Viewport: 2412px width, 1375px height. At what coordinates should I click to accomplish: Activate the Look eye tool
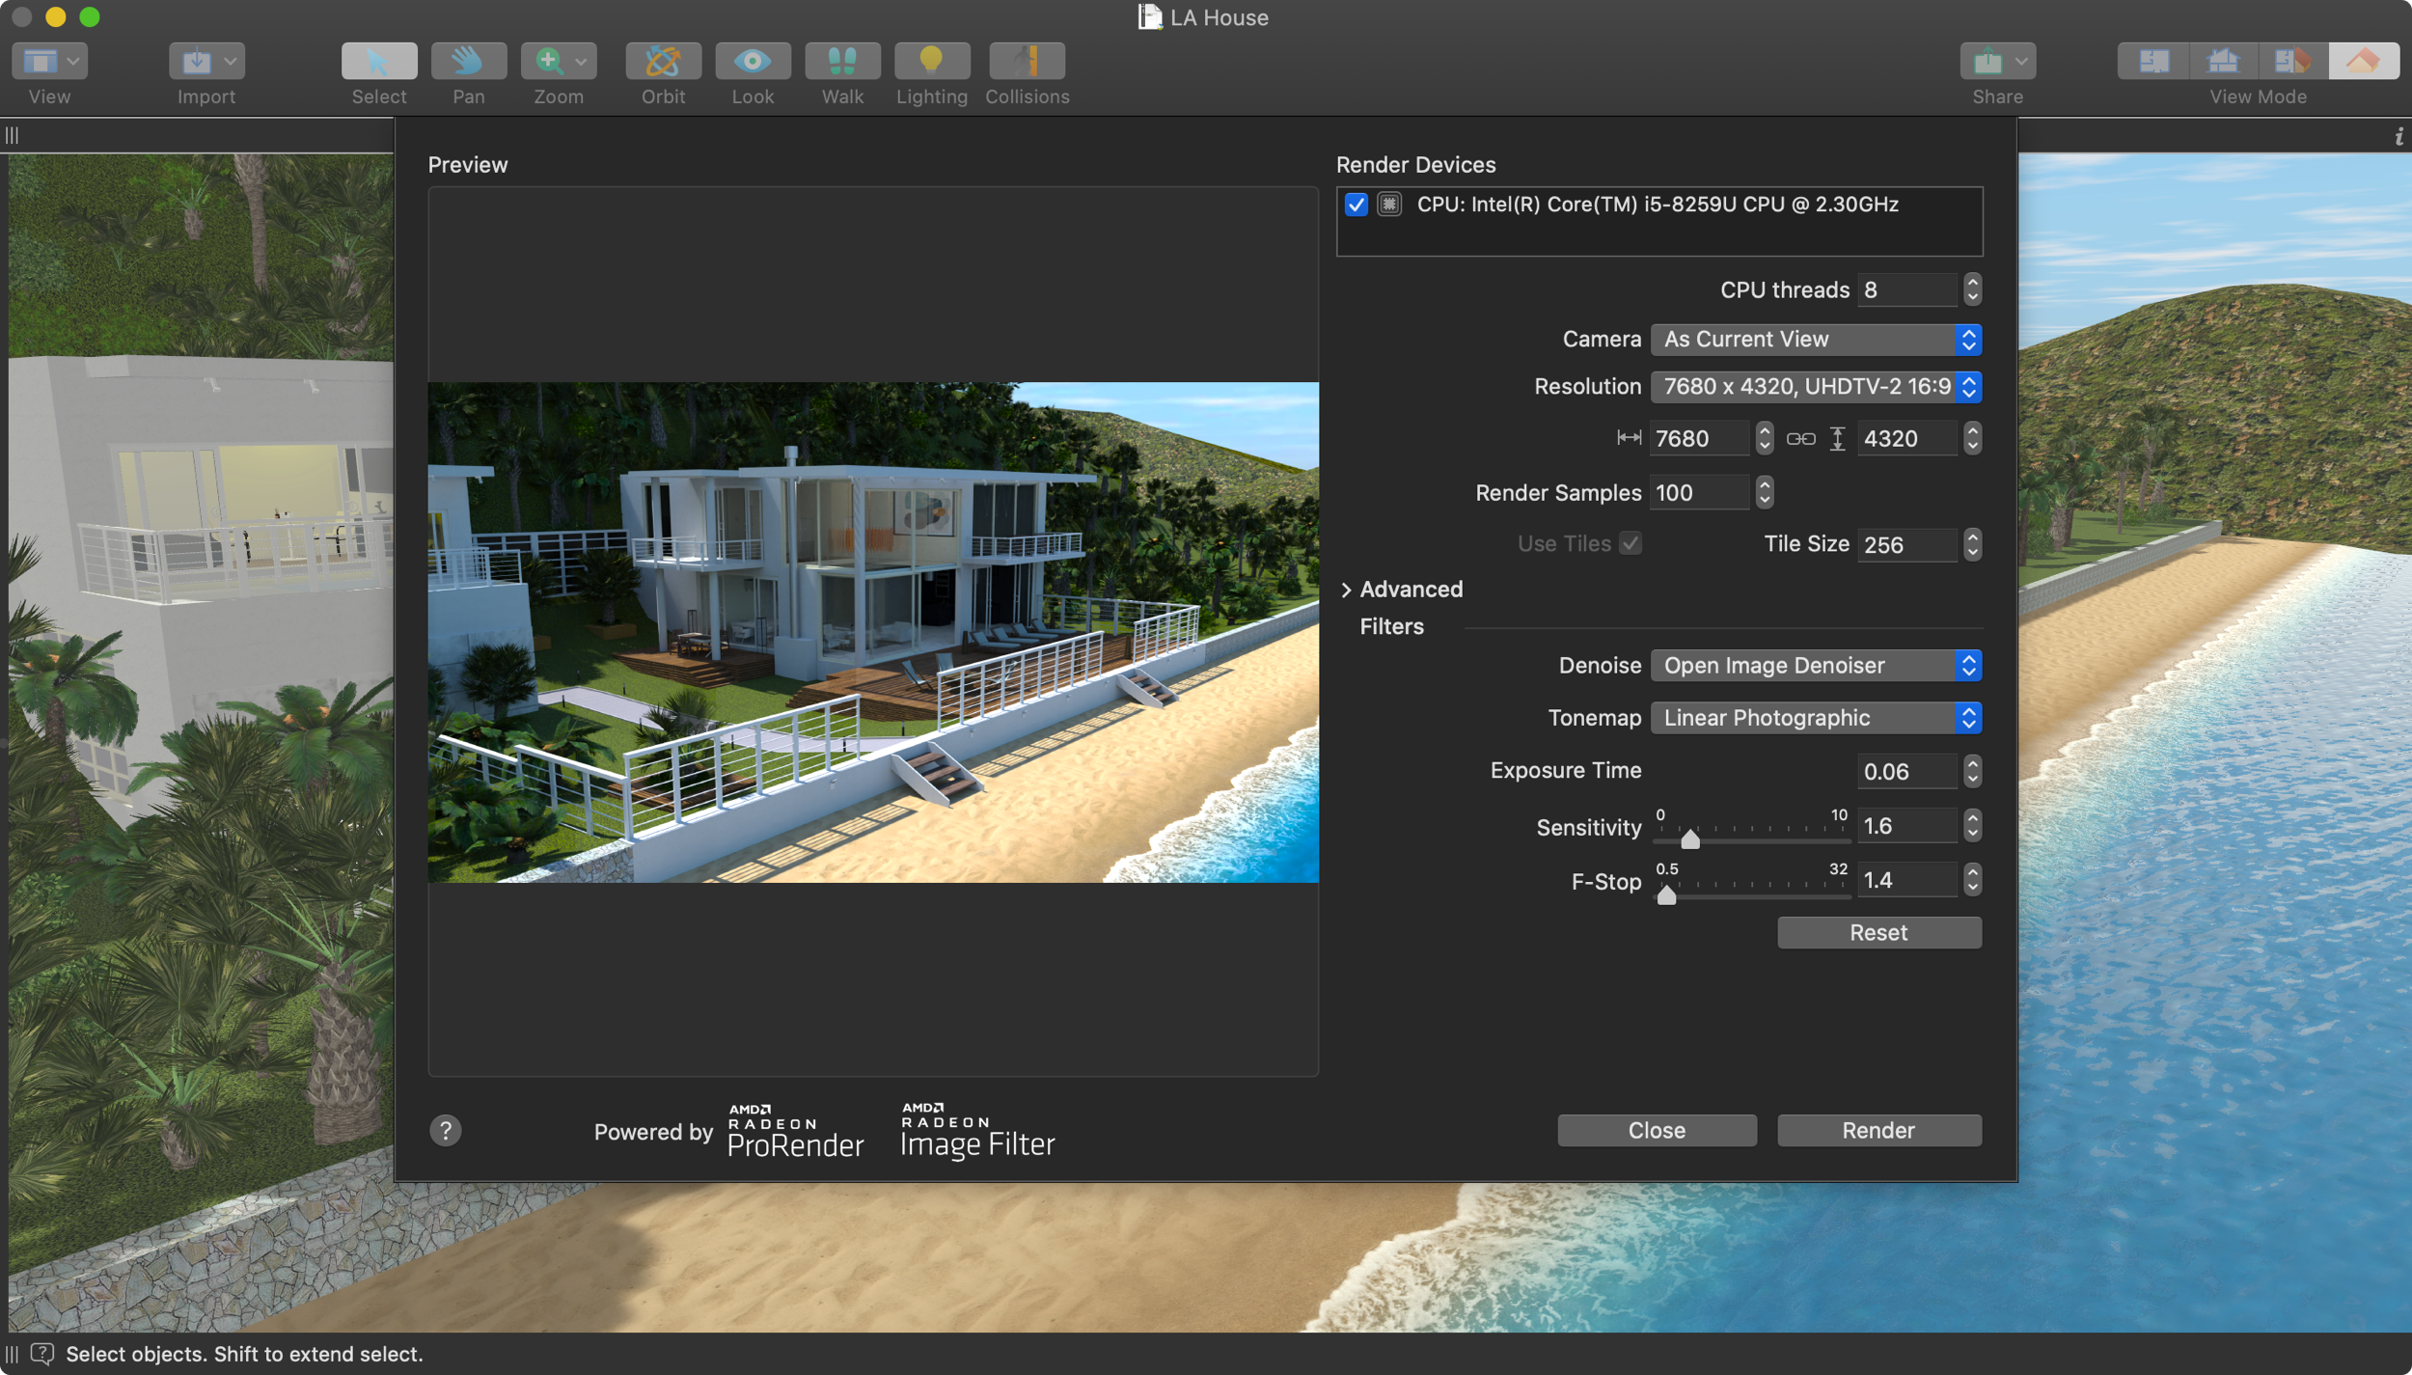tap(753, 61)
